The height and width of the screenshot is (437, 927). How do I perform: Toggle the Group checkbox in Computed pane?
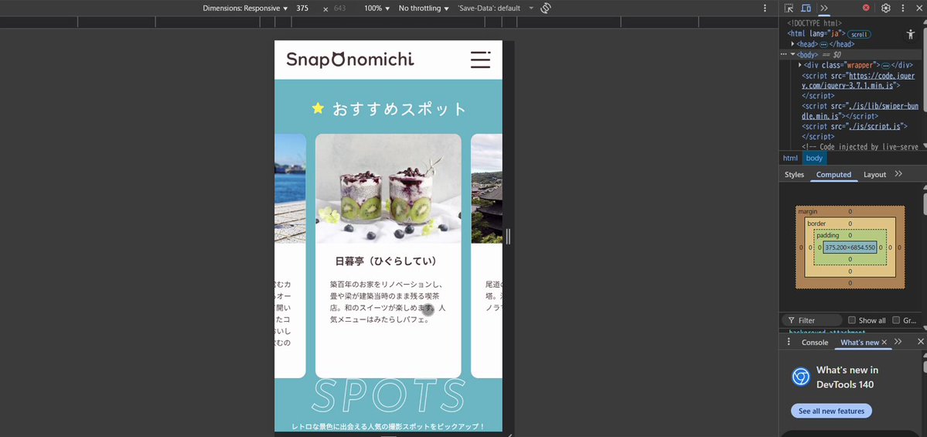(x=895, y=320)
